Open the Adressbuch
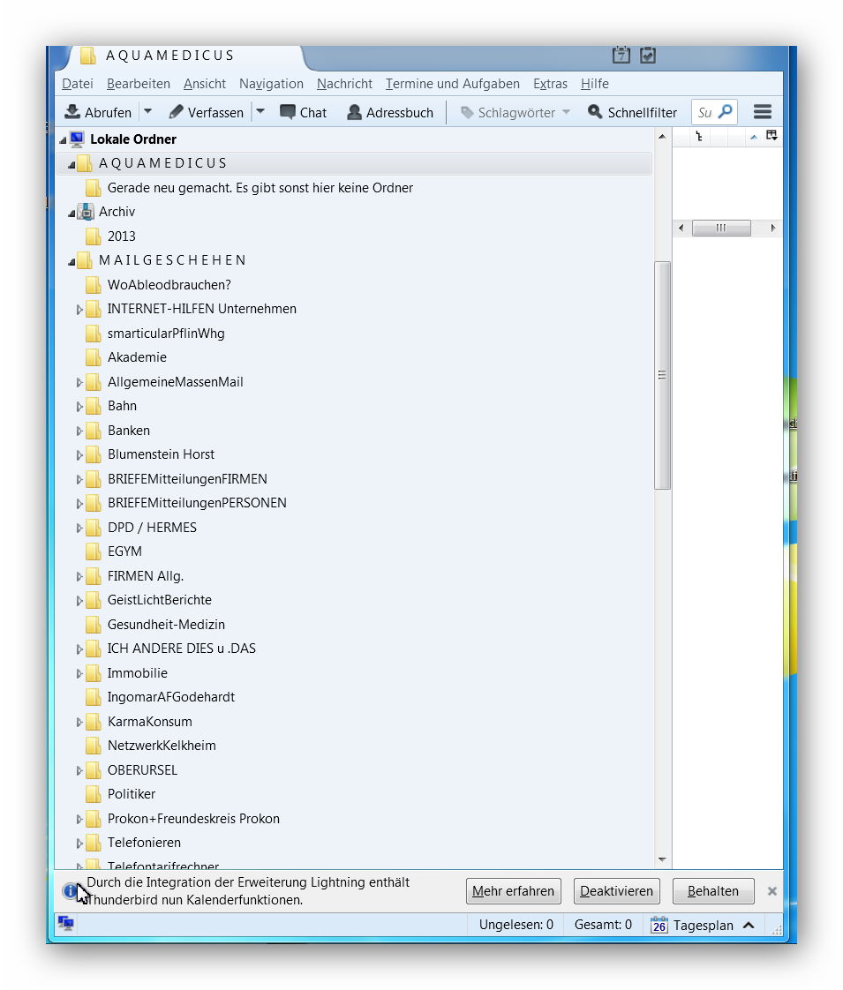 (x=390, y=112)
